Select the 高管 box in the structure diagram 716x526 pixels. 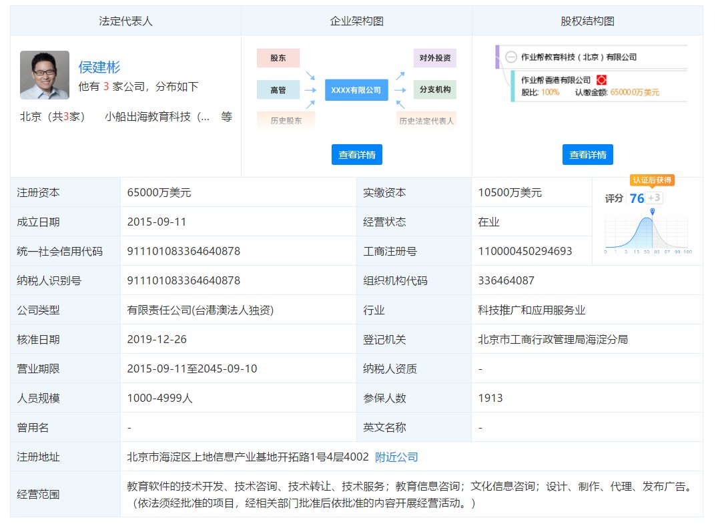278,90
